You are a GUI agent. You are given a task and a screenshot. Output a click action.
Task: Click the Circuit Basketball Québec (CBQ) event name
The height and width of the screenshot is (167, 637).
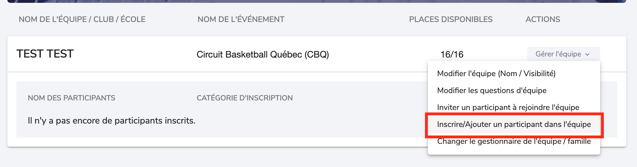(263, 54)
